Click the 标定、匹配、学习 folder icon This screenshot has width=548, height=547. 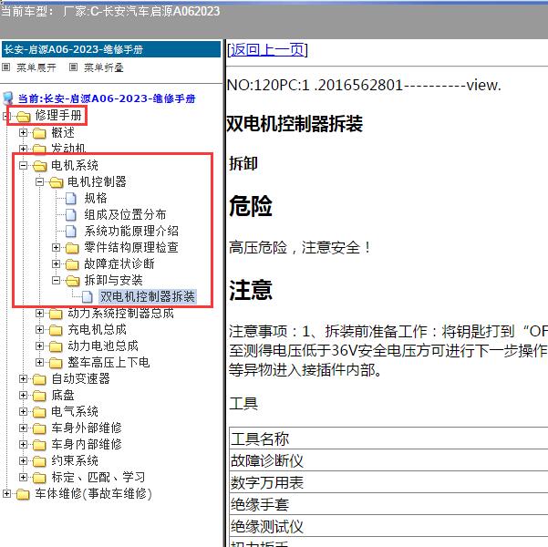39,478
